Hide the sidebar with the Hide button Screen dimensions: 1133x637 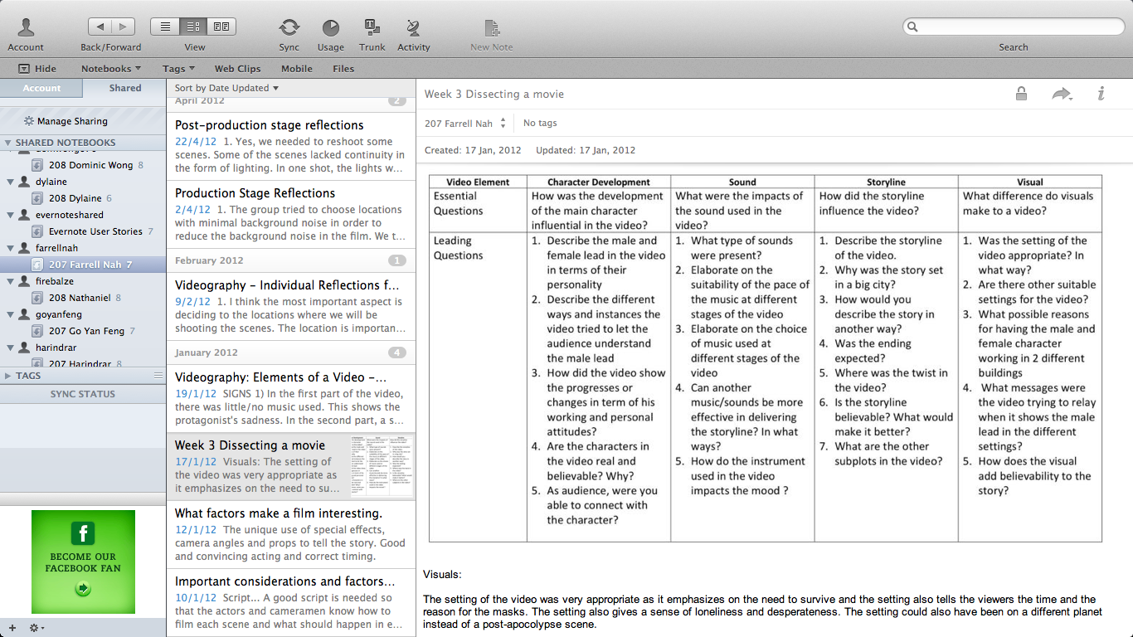point(37,69)
